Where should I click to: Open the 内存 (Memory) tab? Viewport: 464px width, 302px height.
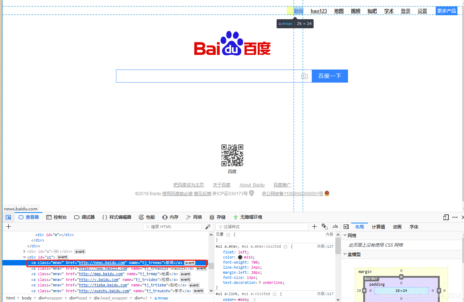(x=170, y=217)
